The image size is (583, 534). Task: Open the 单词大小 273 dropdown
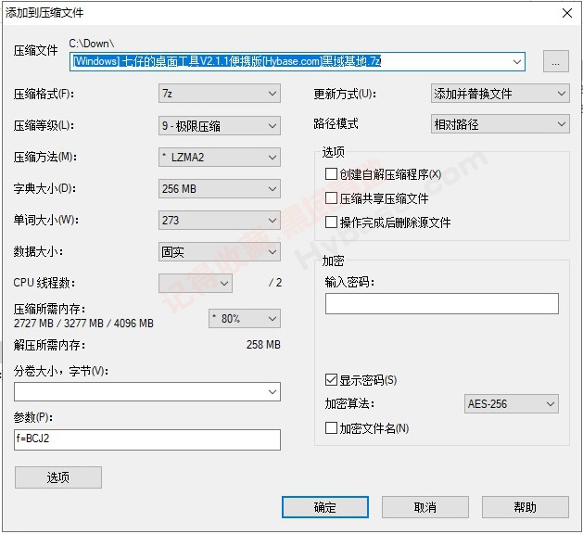[220, 220]
